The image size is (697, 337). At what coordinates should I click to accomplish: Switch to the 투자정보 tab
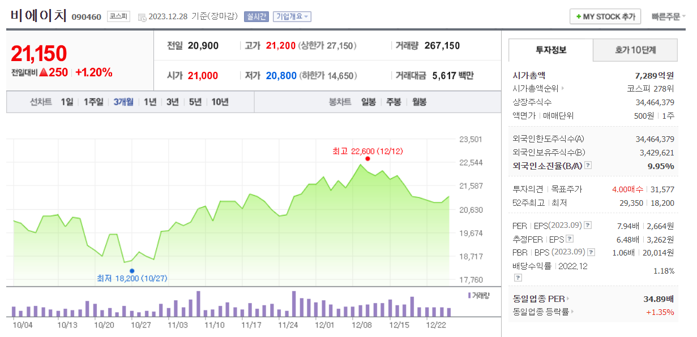(550, 50)
